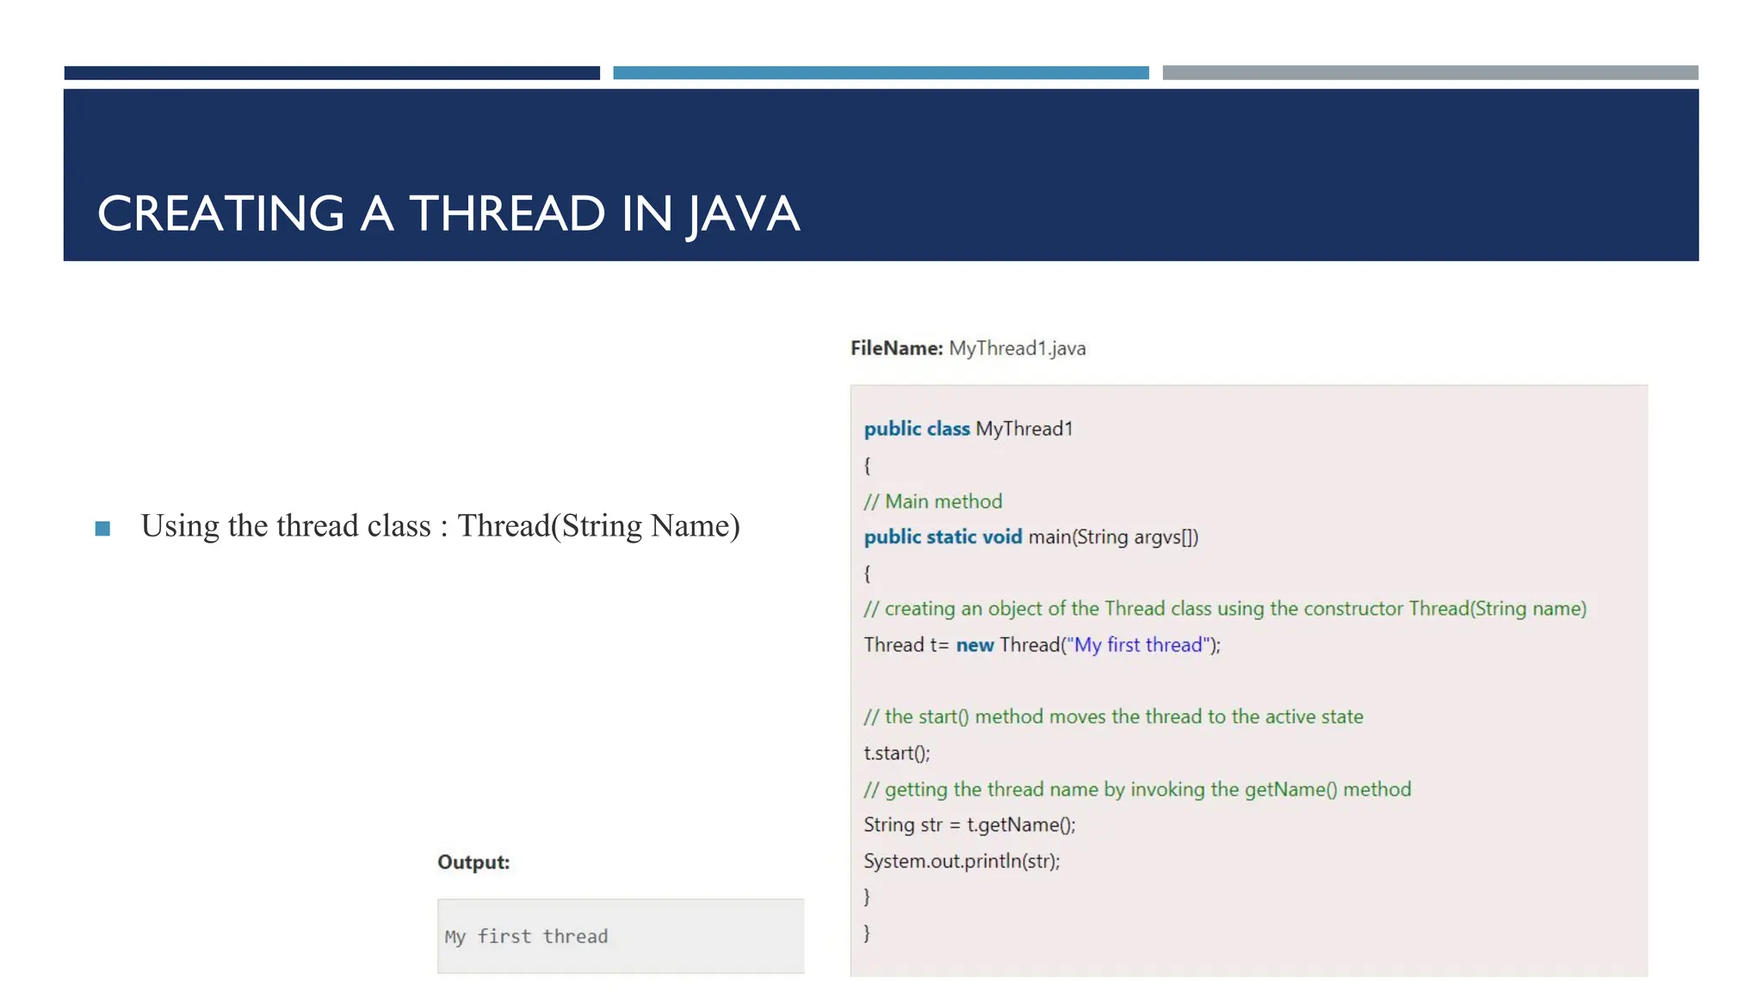Click the comment about constructor Thread(String name)
1763x992 pixels.
coord(1225,609)
